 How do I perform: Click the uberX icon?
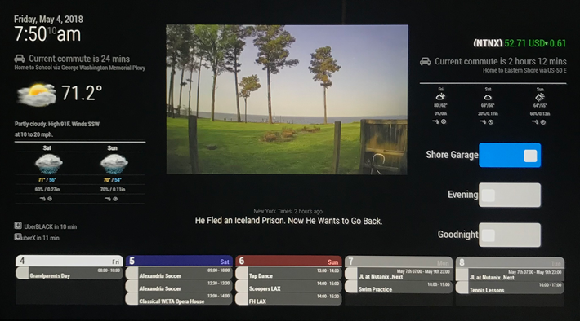pos(18,237)
